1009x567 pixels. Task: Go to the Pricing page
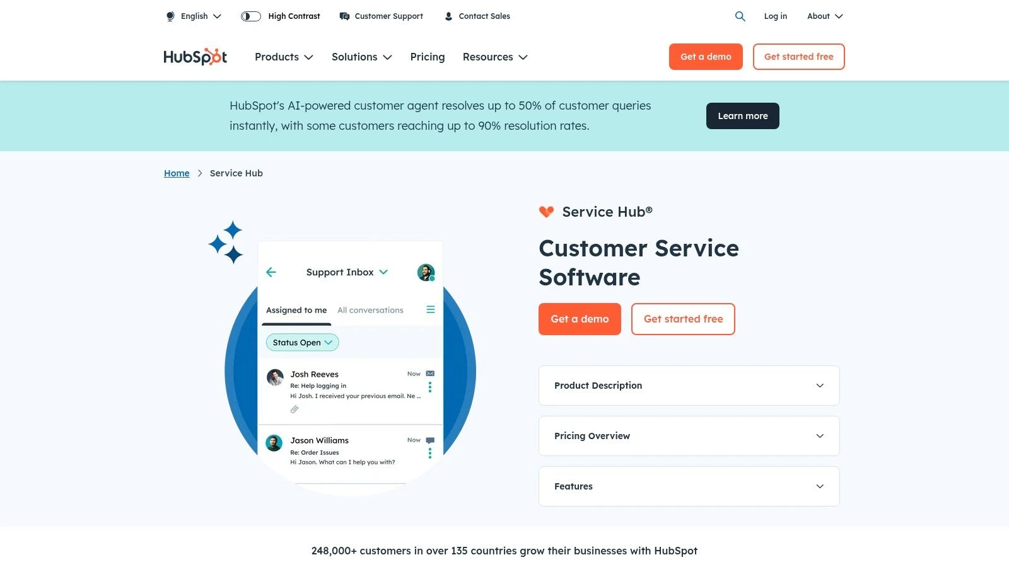click(x=428, y=57)
